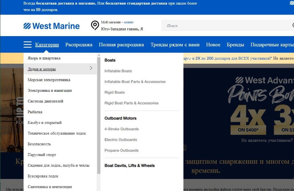The height and width of the screenshot is (191, 294).
Task: Click the Boats heading link
Action: pyautogui.click(x=110, y=60)
